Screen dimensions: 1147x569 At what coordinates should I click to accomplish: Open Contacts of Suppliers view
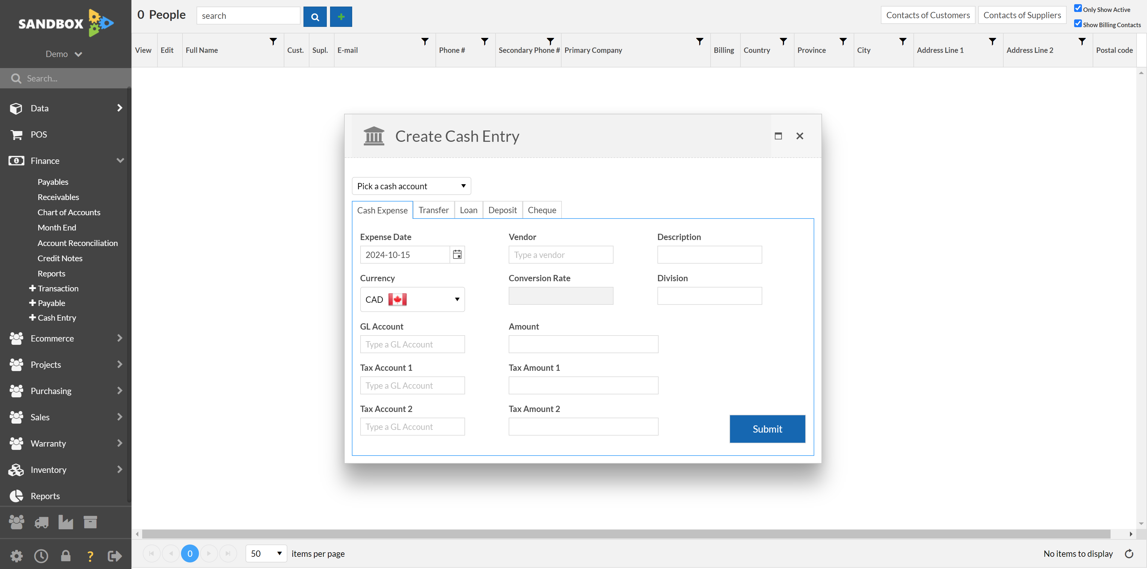click(x=1021, y=15)
